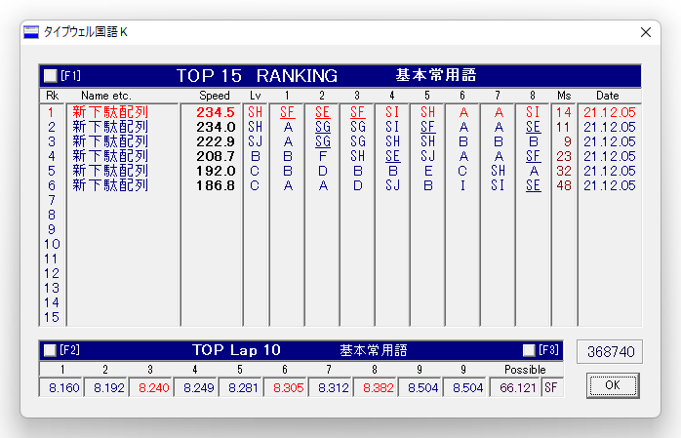Viewport: 681px width, 438px height.
Task: Click the red lap time 8.382
Action: click(x=378, y=387)
